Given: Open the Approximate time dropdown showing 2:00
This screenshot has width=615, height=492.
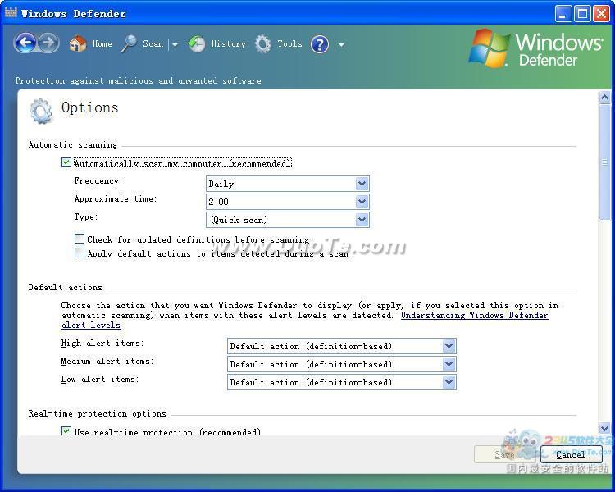Looking at the screenshot, I should point(288,202).
